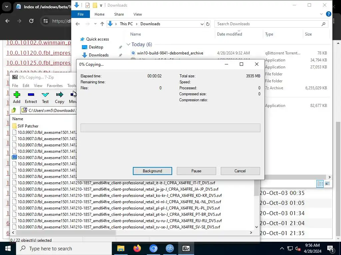Go back in the browser

click(7, 21)
